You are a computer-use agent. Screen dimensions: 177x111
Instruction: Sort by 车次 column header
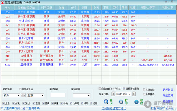click(8, 8)
